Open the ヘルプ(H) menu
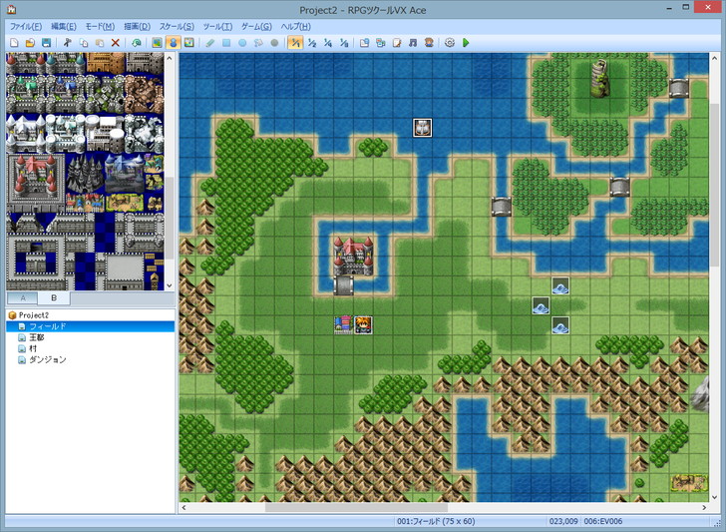 click(x=296, y=26)
